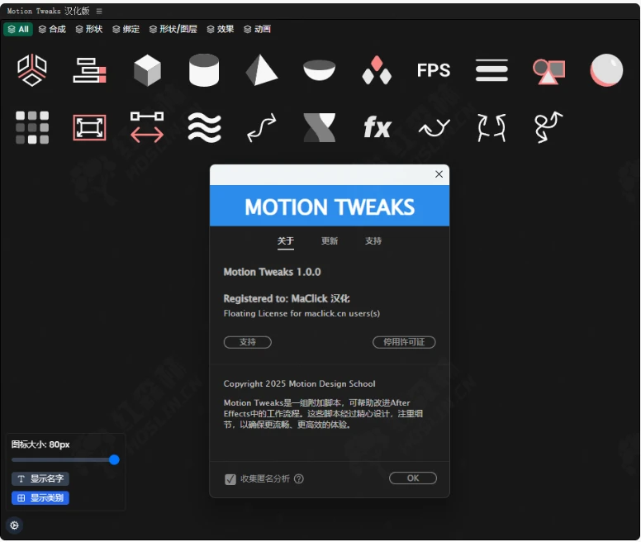This screenshot has width=641, height=542.
Task: Click the Motion Tweaks 1.0.0 version text
Action: 272,272
